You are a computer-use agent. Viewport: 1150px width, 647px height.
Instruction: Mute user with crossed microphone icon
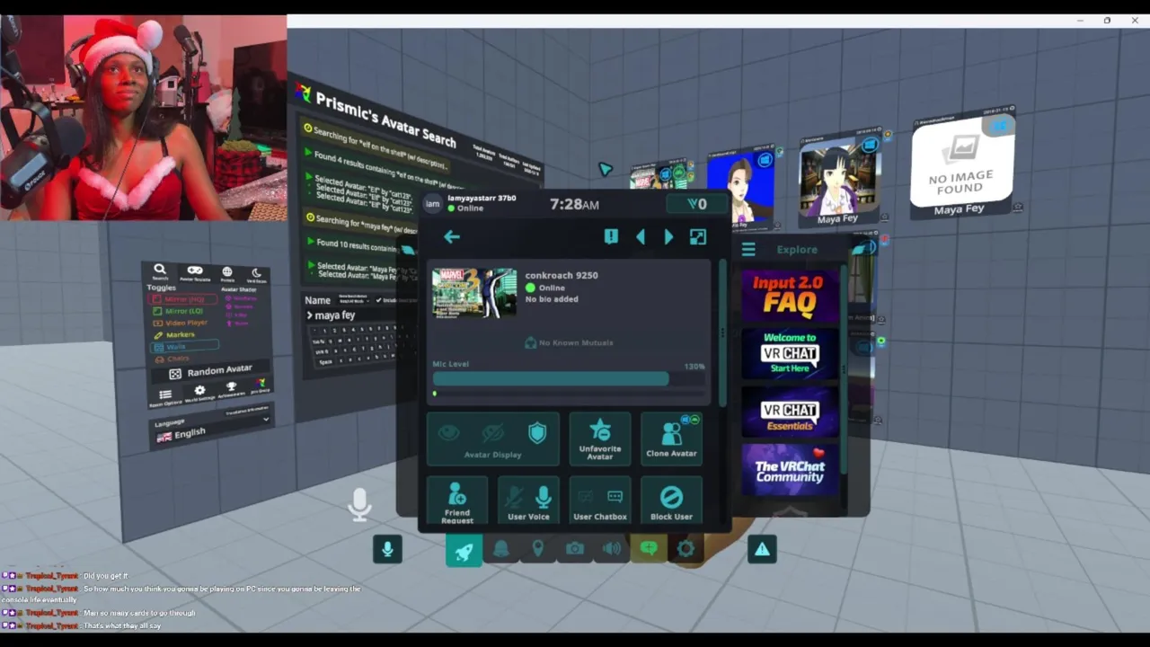(513, 497)
